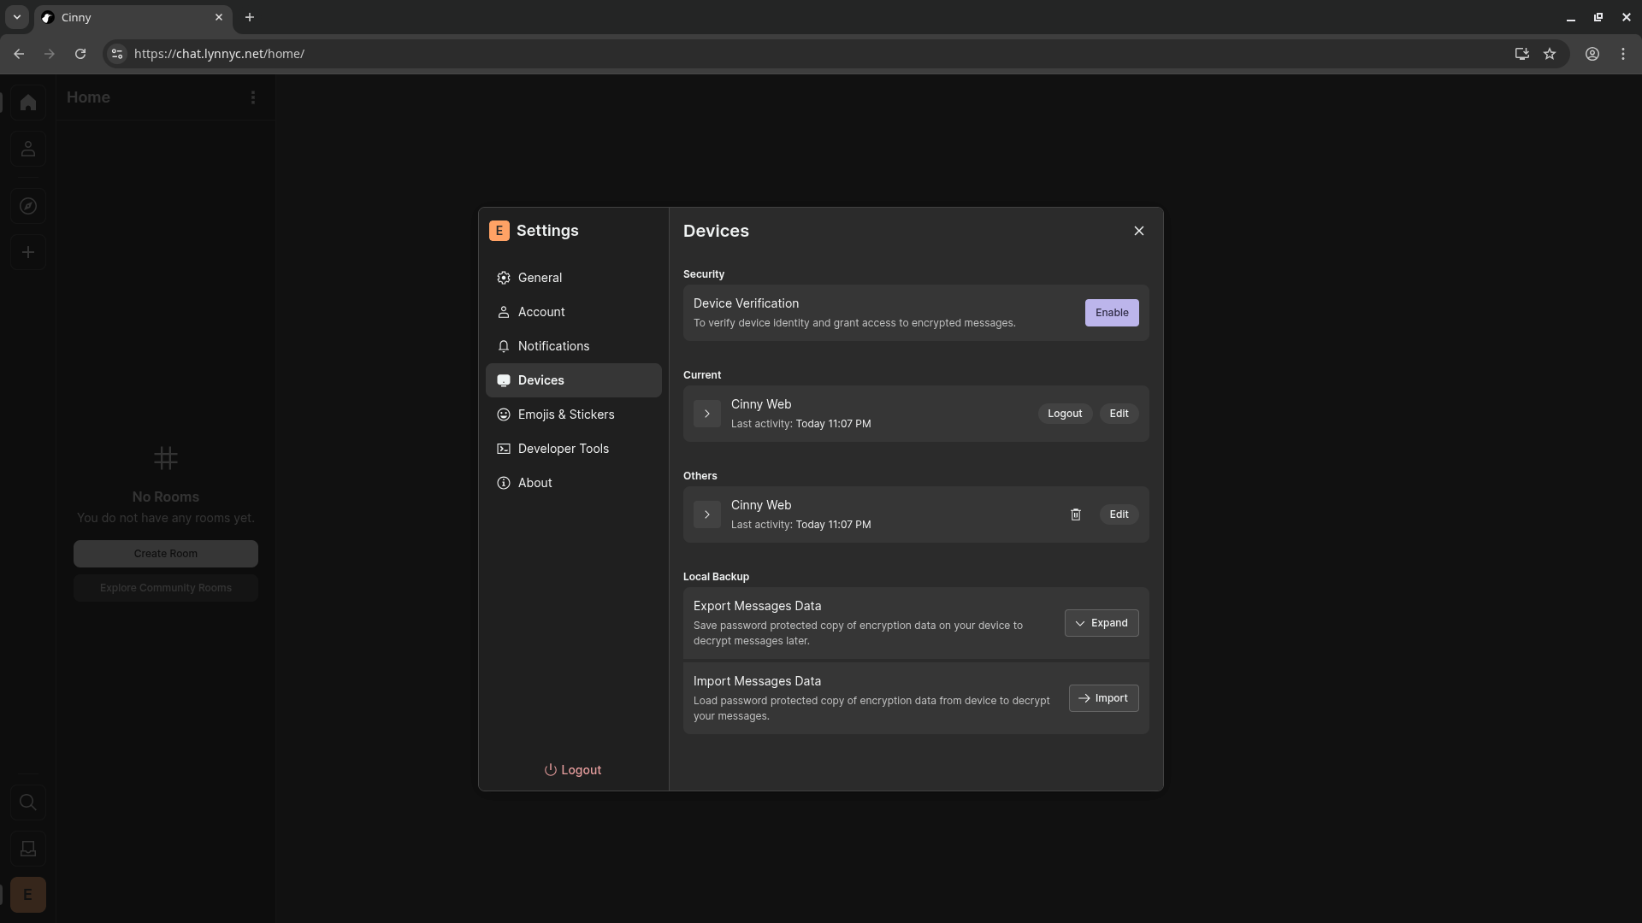The width and height of the screenshot is (1642, 923).
Task: Click the No Rooms hash icon
Action: coord(166,459)
